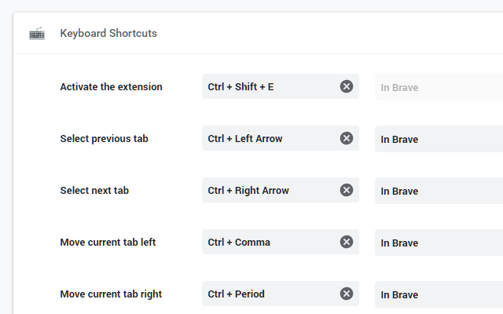503x314 pixels.
Task: Click the Keyboard Shortcuts heading
Action: click(x=108, y=34)
